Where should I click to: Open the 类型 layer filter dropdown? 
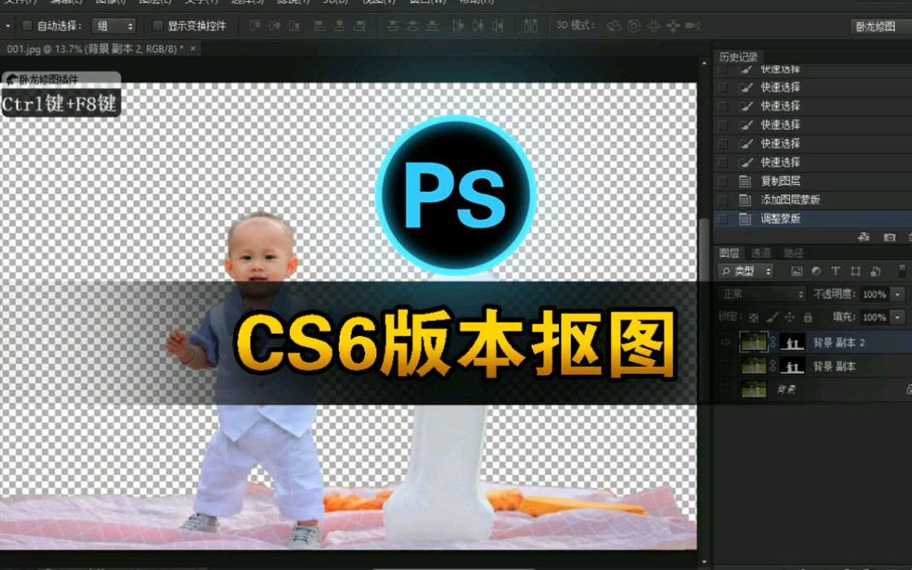[x=746, y=271]
